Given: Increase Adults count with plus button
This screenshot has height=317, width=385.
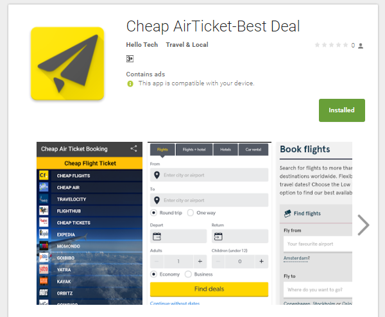Looking at the screenshot, I should [x=200, y=261].
